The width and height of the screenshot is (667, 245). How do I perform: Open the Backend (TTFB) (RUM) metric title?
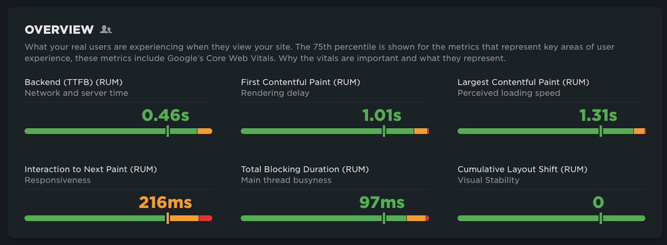coord(73,82)
